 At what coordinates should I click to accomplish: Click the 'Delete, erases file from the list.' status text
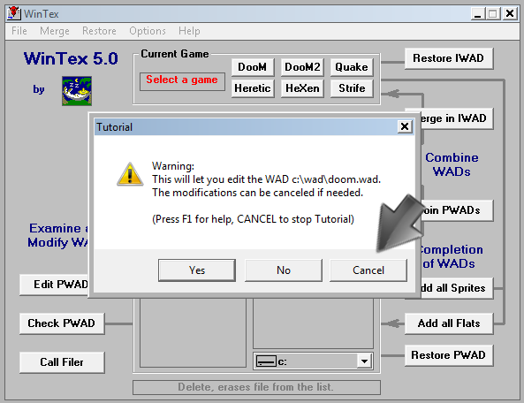pyautogui.click(x=255, y=387)
